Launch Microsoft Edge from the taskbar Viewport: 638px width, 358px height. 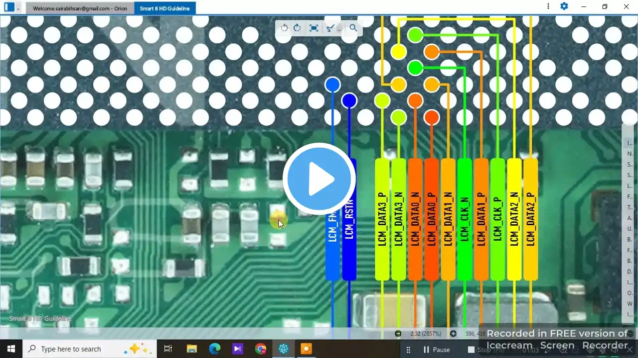pyautogui.click(x=215, y=349)
